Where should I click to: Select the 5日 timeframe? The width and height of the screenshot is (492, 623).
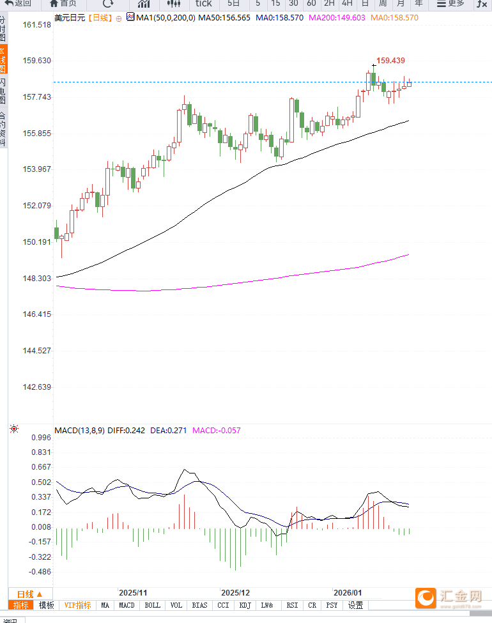coord(234,3)
